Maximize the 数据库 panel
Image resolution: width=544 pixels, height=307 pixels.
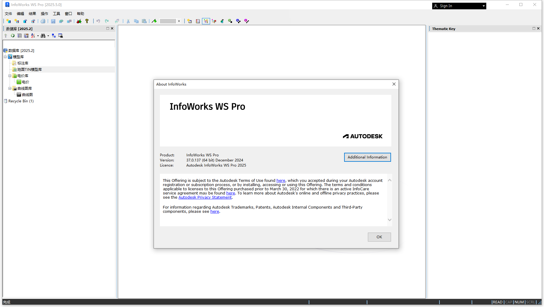[x=108, y=29]
